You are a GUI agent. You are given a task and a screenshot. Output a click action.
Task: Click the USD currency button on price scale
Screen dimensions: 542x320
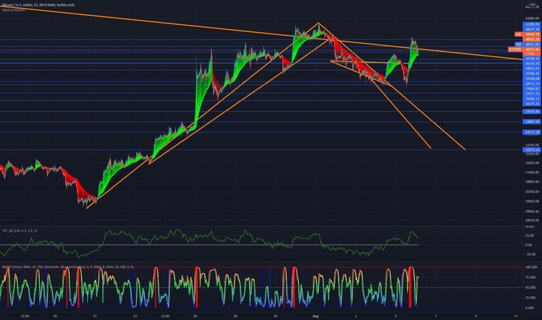point(532,5)
